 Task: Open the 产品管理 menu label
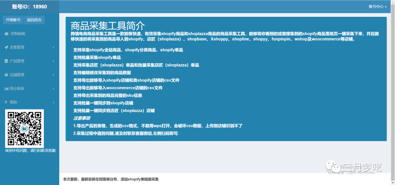(17, 61)
